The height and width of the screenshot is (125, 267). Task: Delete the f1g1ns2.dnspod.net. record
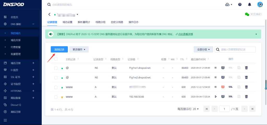pos(246,78)
